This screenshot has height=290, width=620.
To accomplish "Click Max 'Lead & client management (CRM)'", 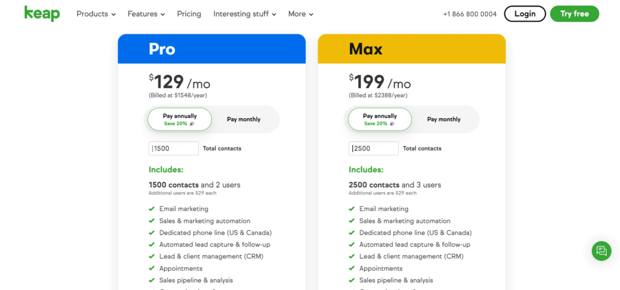I will tap(411, 256).
